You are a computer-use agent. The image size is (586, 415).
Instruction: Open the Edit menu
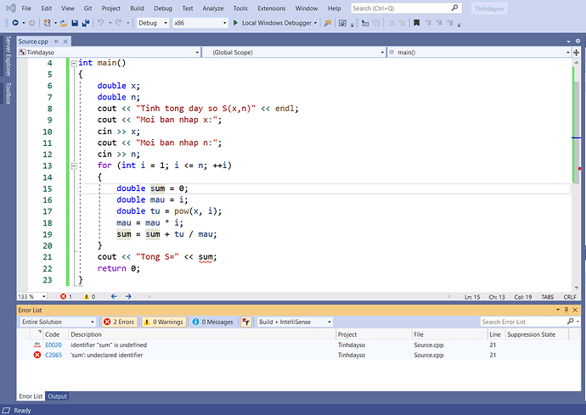pyautogui.click(x=47, y=8)
